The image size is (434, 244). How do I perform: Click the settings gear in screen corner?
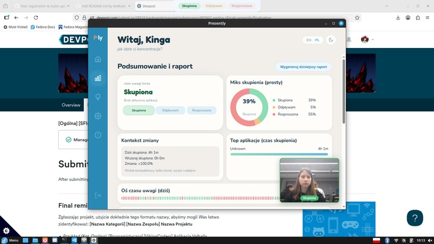(x=6, y=231)
